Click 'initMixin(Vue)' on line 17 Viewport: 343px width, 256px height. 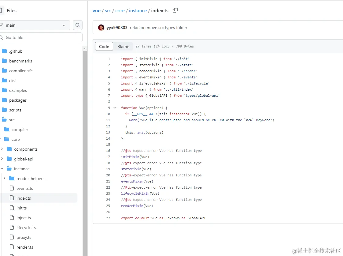(x=135, y=157)
